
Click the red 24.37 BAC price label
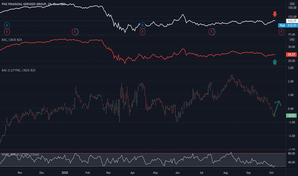coord(291,54)
